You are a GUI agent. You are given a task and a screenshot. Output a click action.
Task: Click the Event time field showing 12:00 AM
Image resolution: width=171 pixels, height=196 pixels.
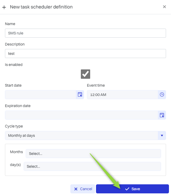pyautogui.click(x=123, y=94)
